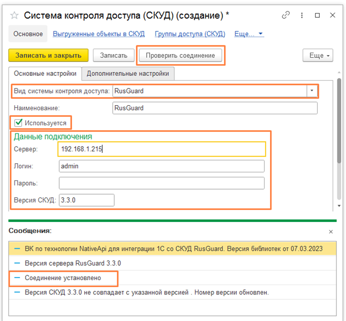Focus the Логин field with admin
Viewport: 346px width, 321px height.
(162, 166)
